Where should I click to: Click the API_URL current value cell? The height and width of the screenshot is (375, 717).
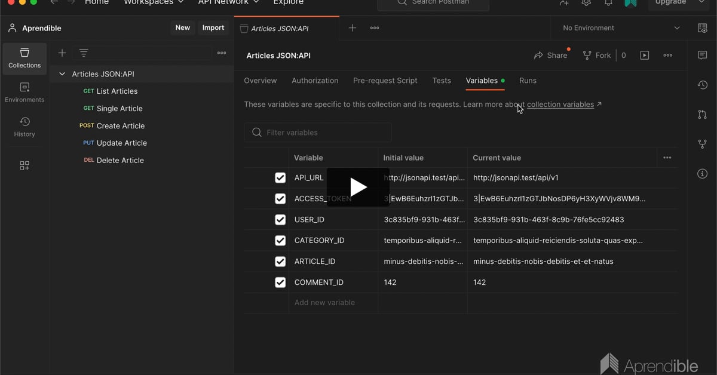[572, 178]
